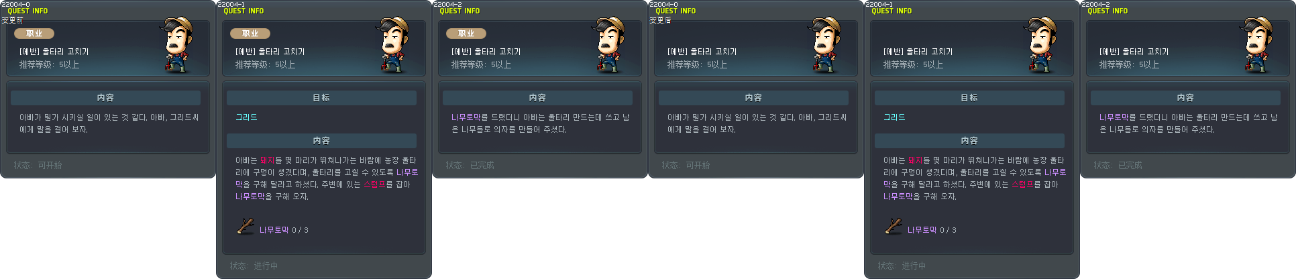Click the rightmost red 스텀프 monster link

pyautogui.click(x=1022, y=184)
